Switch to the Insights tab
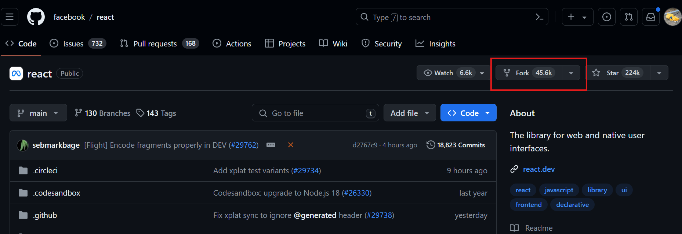Image resolution: width=682 pixels, height=234 pixels. pyautogui.click(x=435, y=44)
